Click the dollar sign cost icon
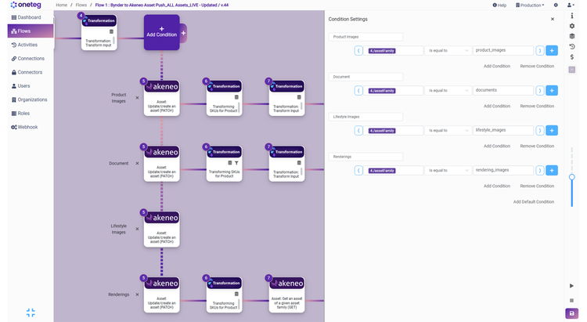Viewport: 587px width, 322px height. click(572, 58)
